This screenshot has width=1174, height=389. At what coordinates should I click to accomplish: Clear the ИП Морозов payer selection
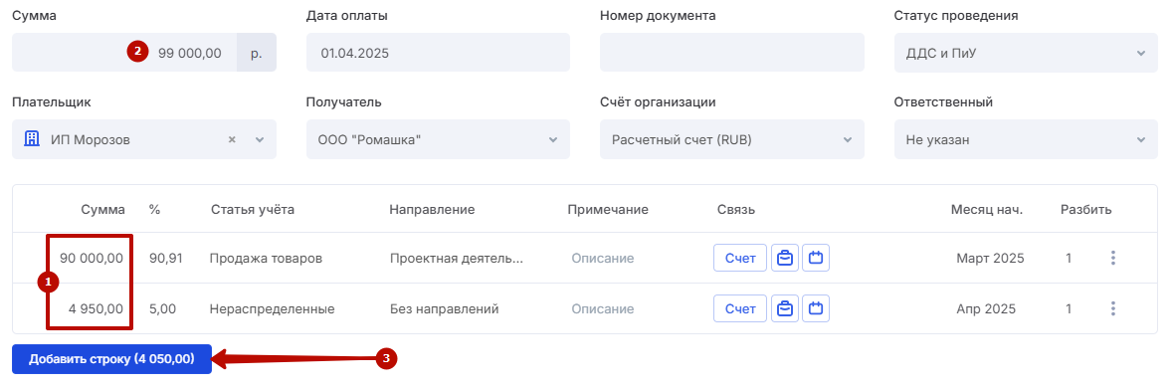coord(232,140)
